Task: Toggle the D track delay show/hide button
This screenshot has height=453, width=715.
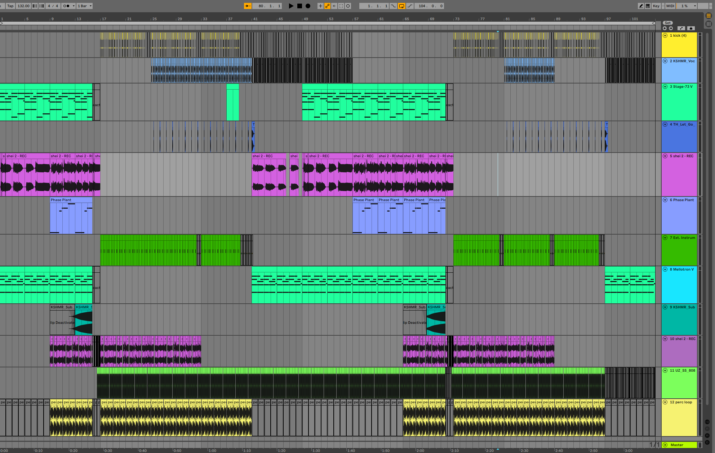Action: [x=707, y=443]
